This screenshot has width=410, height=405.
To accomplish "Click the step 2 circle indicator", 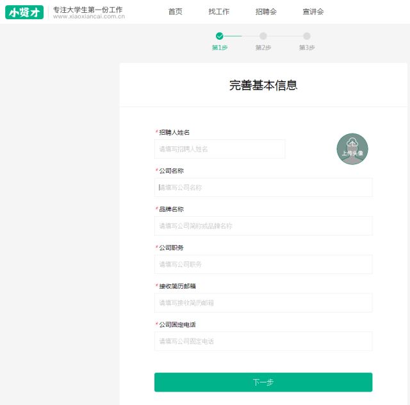I will tap(263, 36).
